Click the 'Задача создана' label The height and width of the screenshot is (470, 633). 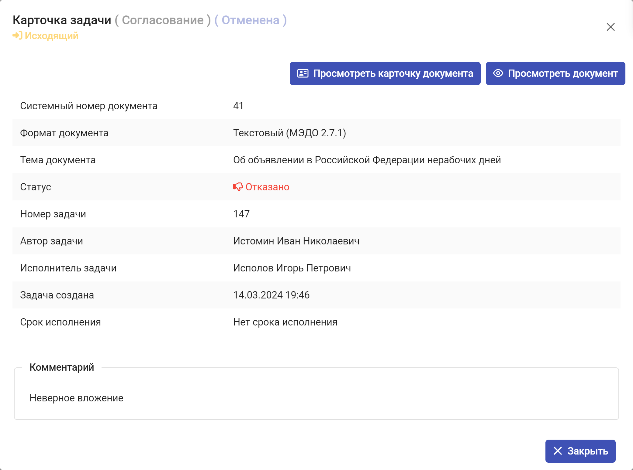tap(57, 295)
